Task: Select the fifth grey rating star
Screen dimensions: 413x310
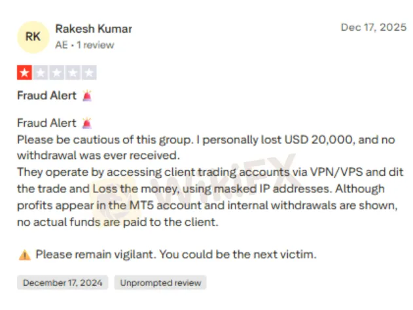Action: [89, 73]
